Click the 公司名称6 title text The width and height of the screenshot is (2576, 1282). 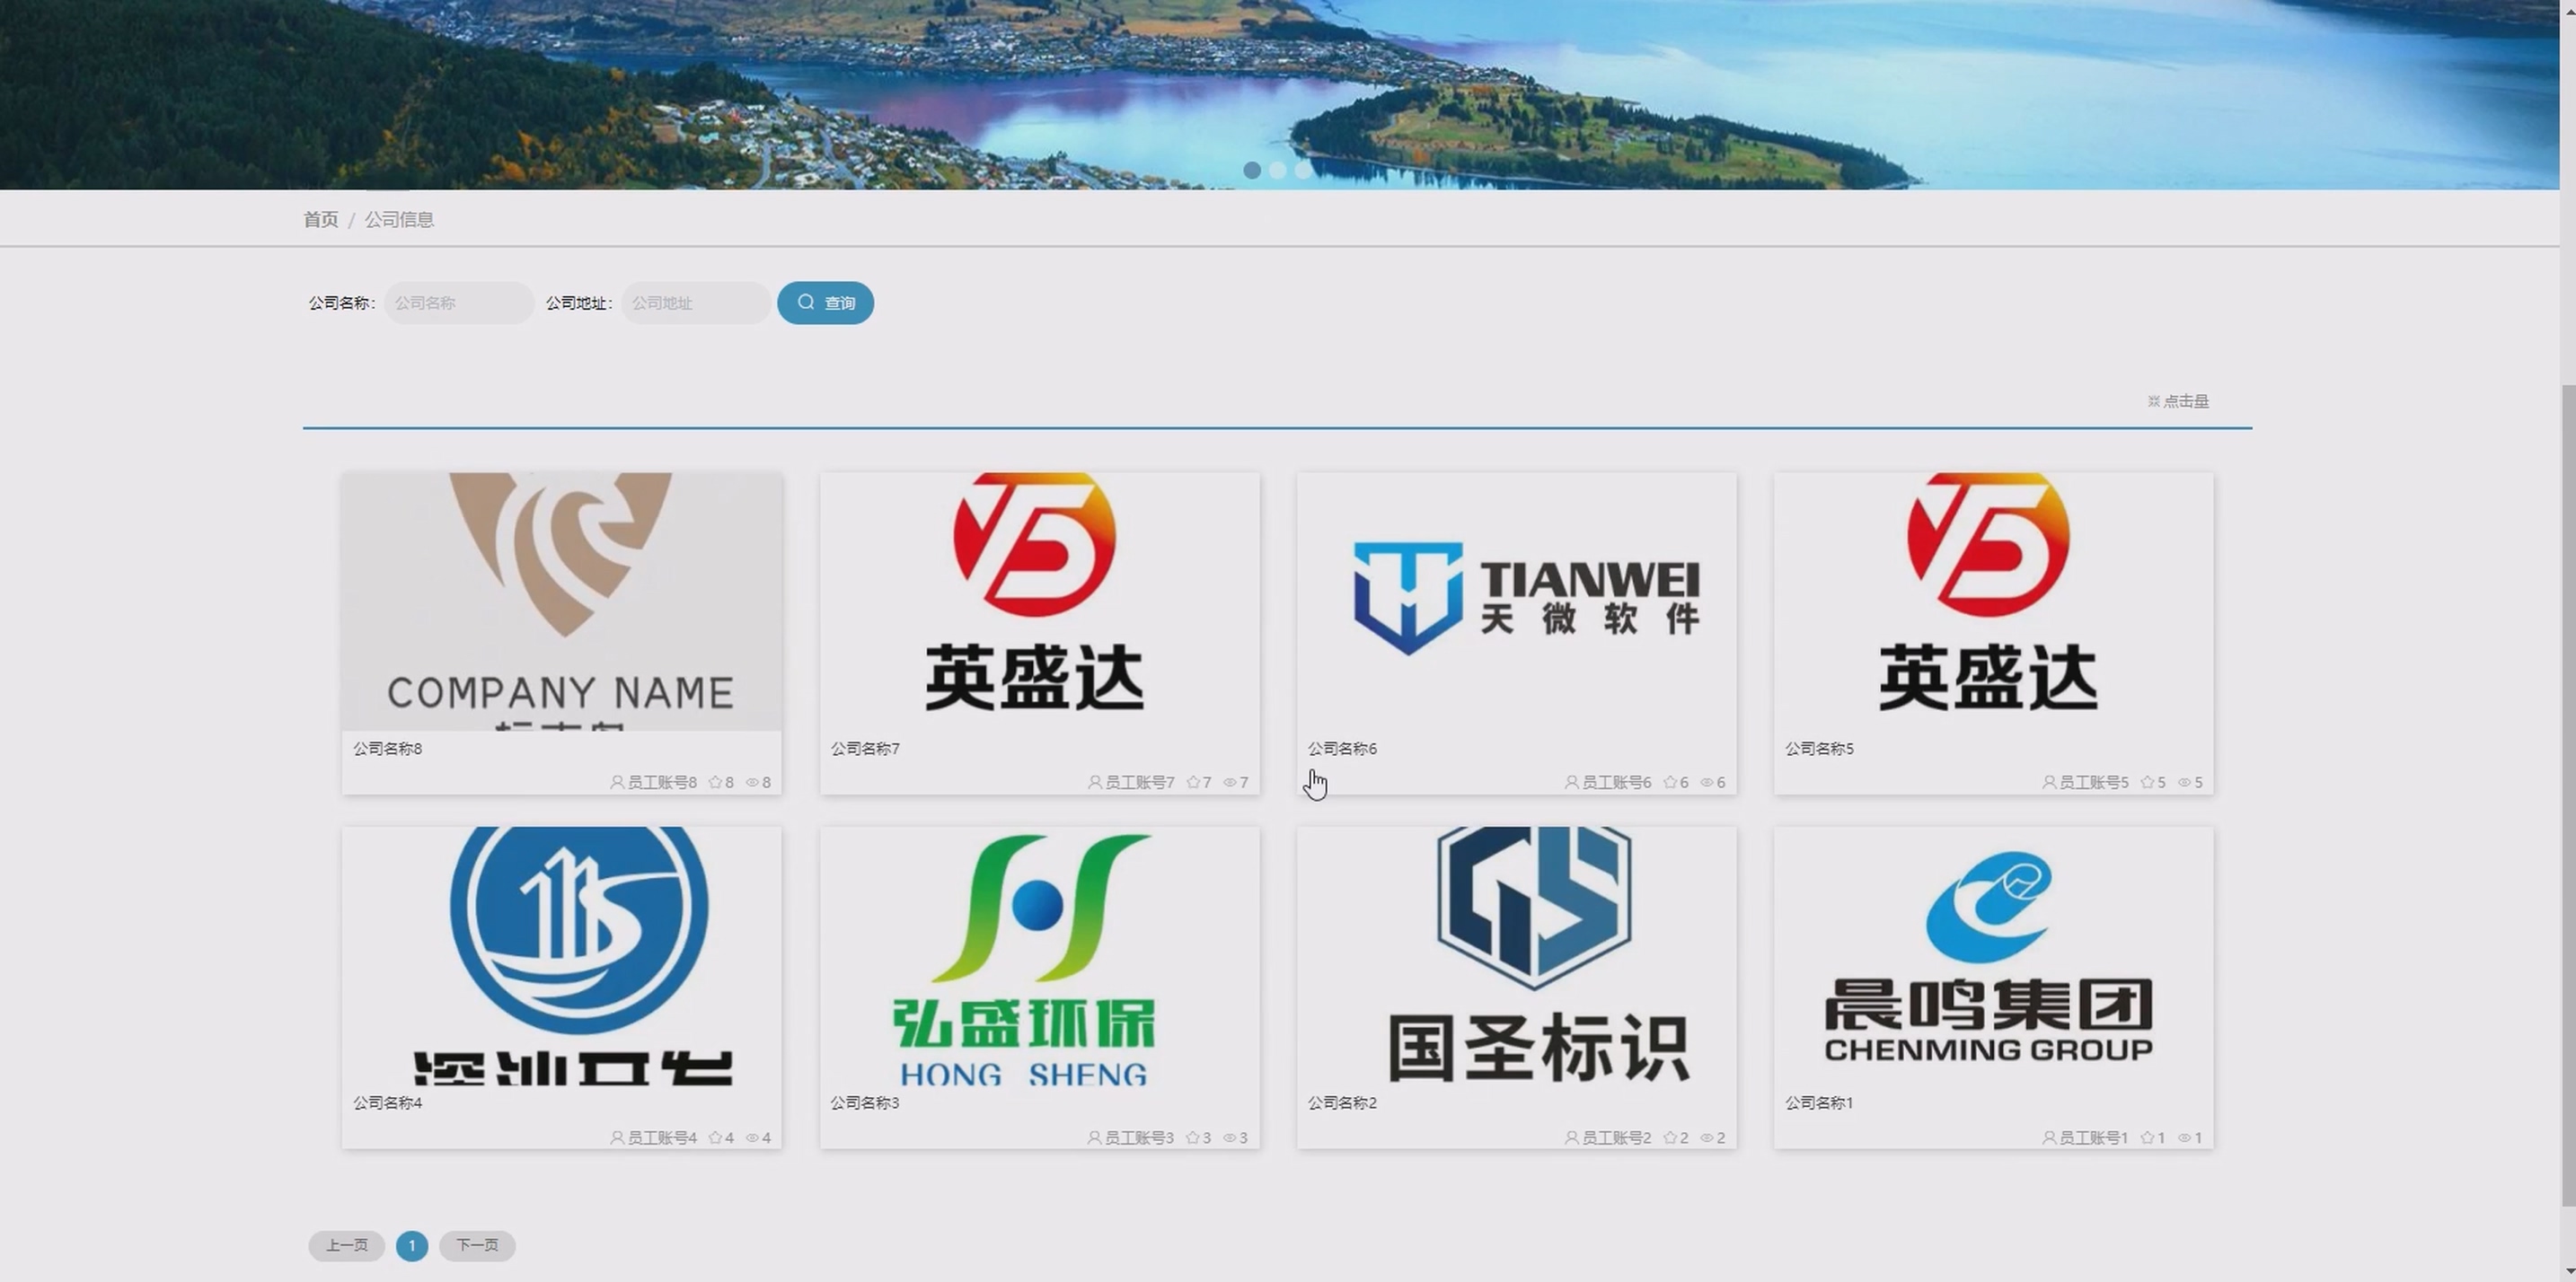(x=1342, y=750)
